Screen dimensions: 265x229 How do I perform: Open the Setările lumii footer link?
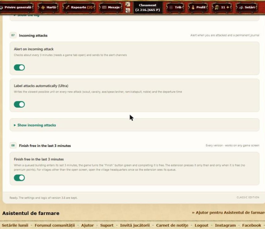click(x=15, y=225)
